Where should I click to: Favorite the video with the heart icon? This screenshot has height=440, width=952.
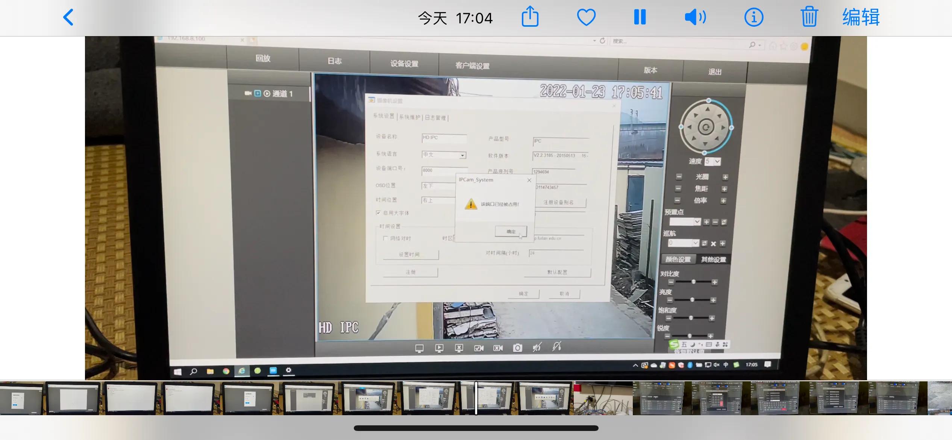pyautogui.click(x=586, y=17)
